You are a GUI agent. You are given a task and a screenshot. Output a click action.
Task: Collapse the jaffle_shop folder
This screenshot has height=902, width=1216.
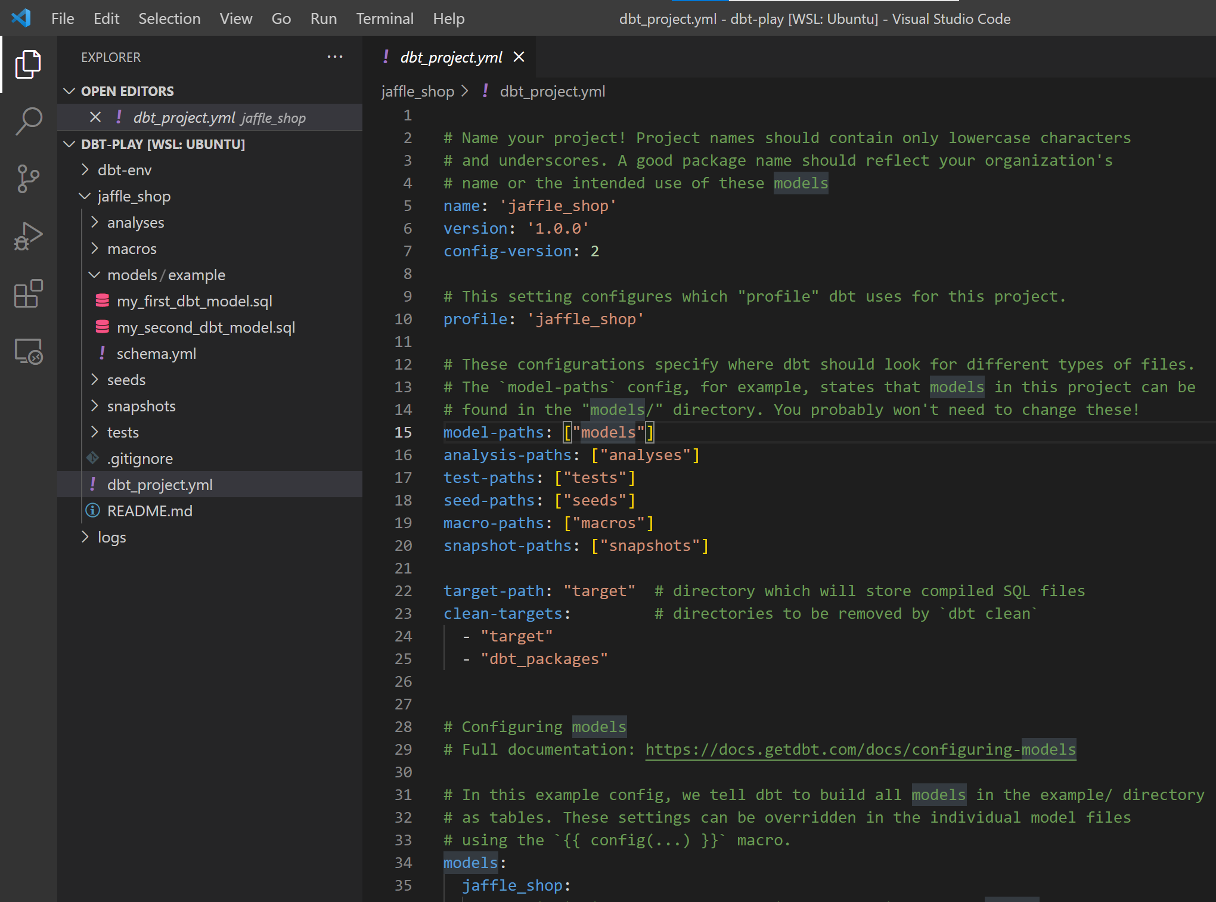point(85,196)
